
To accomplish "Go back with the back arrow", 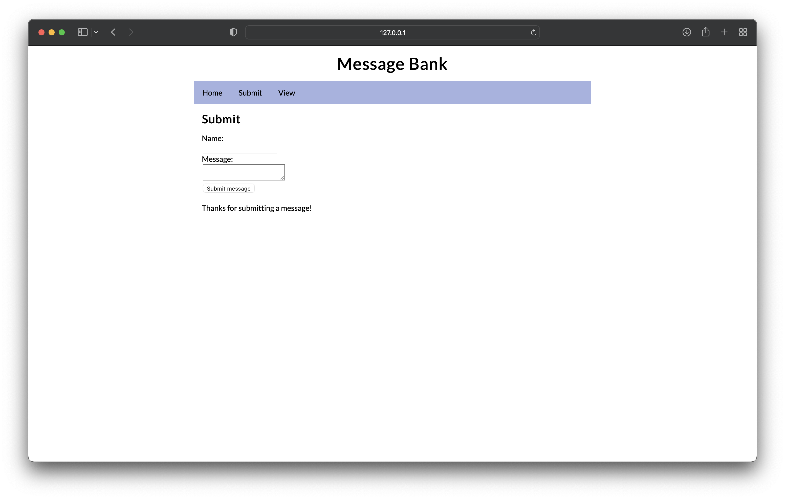I will [x=113, y=32].
